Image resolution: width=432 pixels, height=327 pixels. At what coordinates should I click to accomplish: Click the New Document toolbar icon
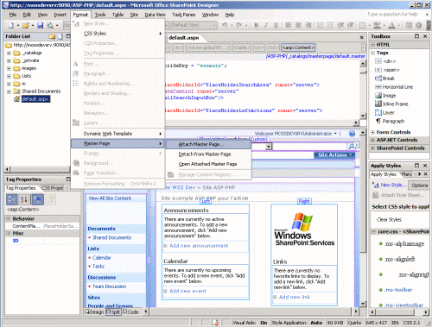pyautogui.click(x=10, y=25)
